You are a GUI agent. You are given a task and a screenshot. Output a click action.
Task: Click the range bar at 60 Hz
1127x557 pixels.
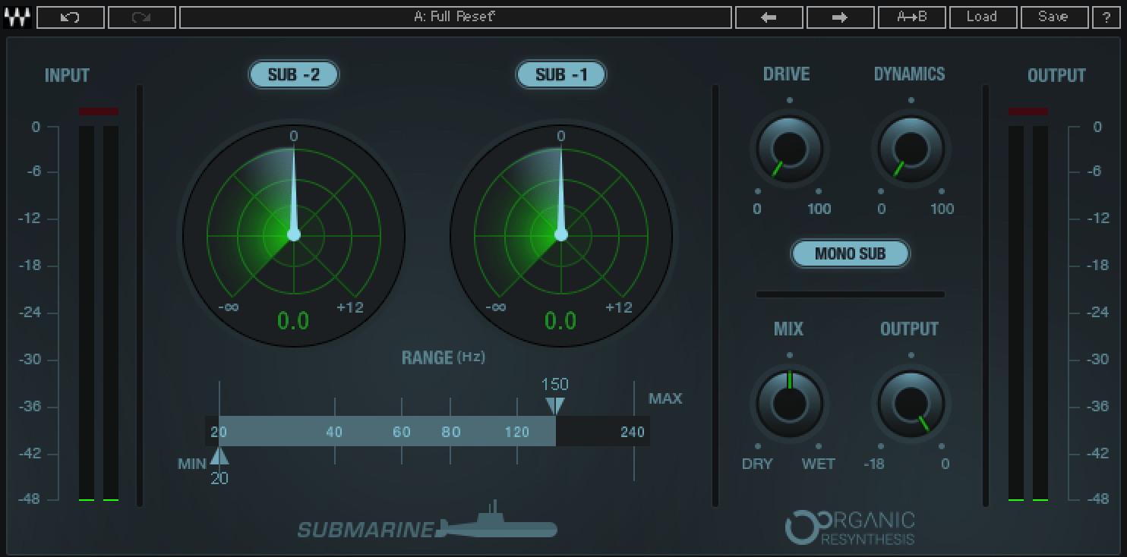[402, 432]
